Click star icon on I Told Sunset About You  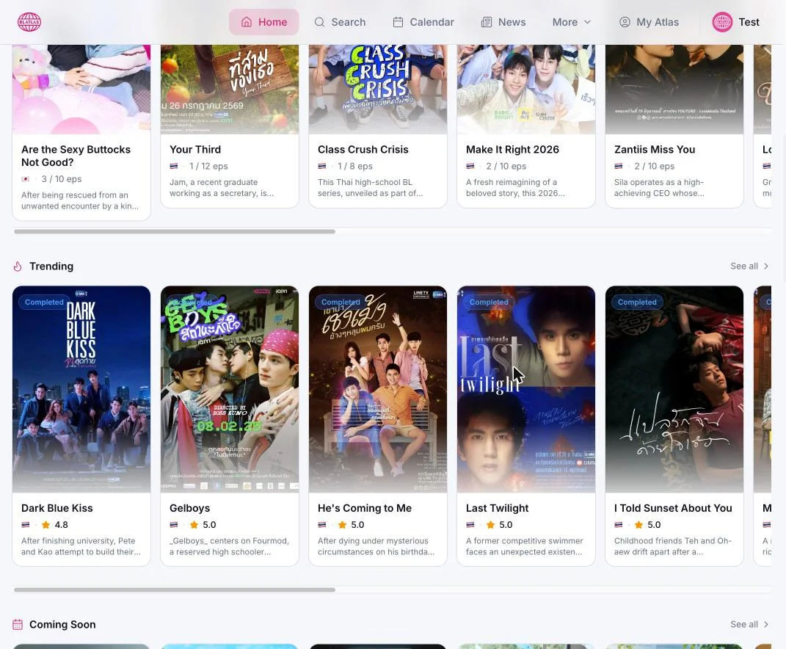(x=638, y=525)
